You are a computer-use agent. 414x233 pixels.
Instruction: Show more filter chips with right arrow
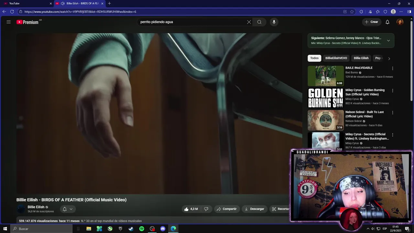click(x=389, y=59)
